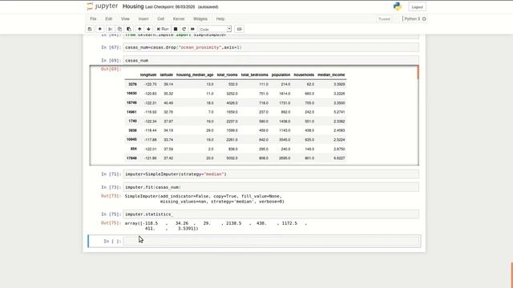Interrupt the kernel with stop icon

coord(176,29)
